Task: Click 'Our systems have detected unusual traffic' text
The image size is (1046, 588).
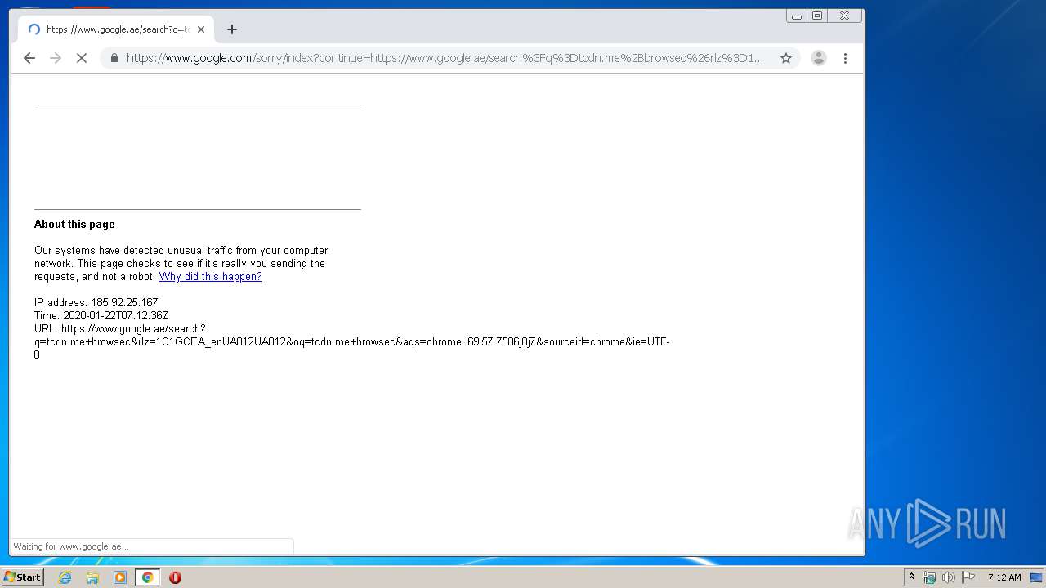Action: (136, 251)
